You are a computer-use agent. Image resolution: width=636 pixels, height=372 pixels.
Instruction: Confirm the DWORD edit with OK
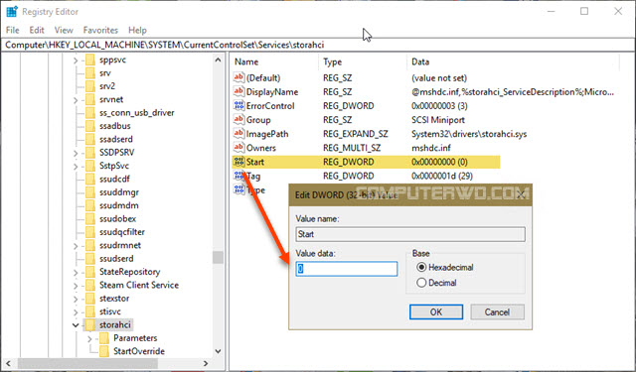436,312
